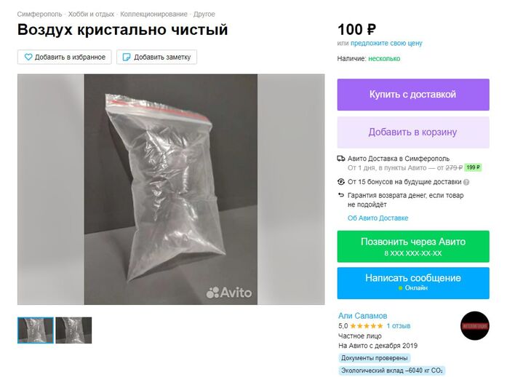
Task: Click Добавить в корзину
Action: [413, 132]
